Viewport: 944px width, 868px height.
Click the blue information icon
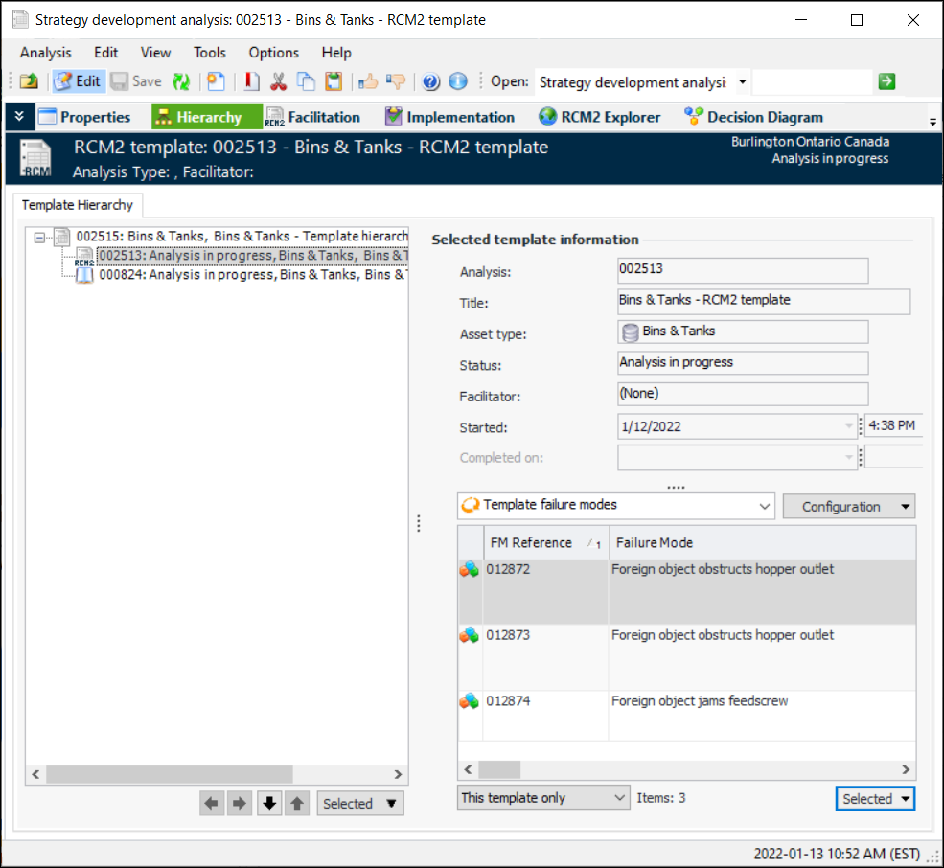(x=458, y=81)
